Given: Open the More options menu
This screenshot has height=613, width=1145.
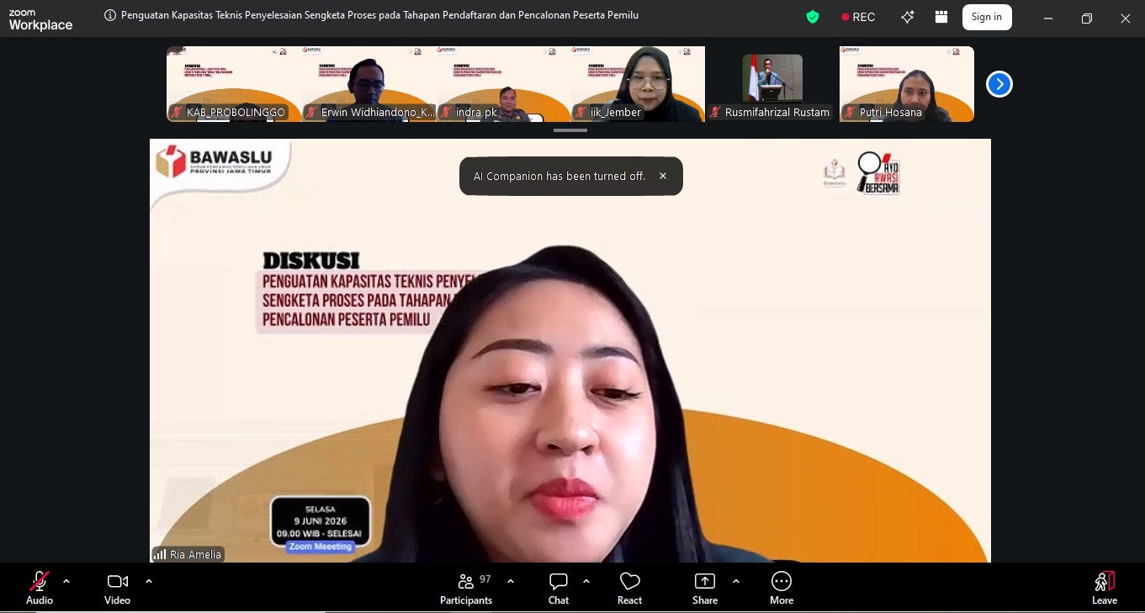Looking at the screenshot, I should point(782,588).
